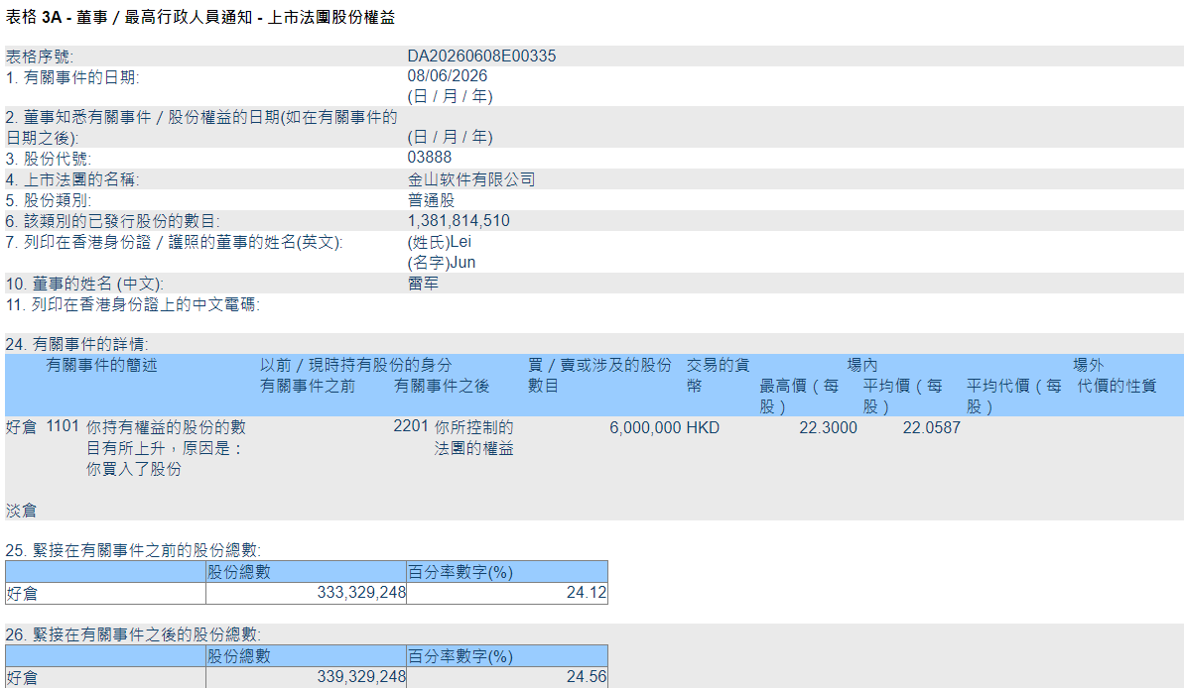Click the event description 你買入了股份
Viewport: 1184px width, 688px height.
click(134, 469)
